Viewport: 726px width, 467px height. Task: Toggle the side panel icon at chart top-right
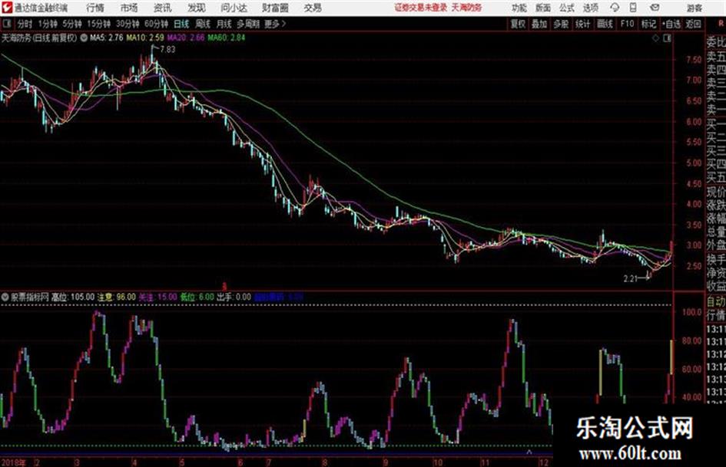(x=667, y=38)
